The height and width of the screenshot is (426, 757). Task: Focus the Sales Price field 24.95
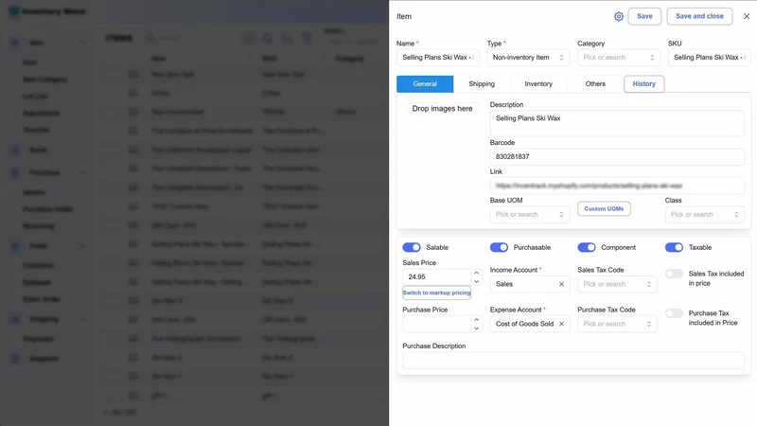[x=436, y=277]
